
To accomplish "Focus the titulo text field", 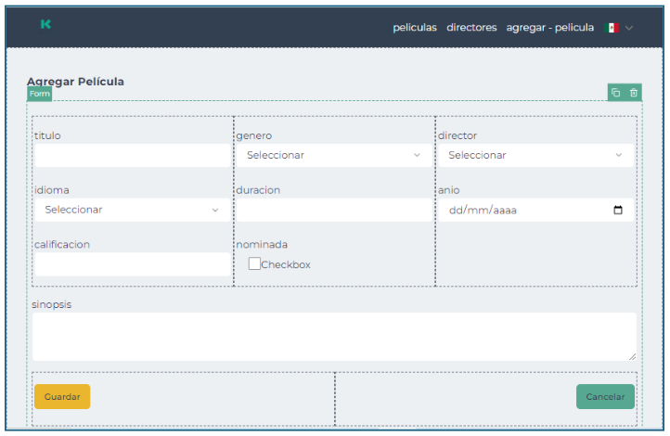I will [x=132, y=156].
